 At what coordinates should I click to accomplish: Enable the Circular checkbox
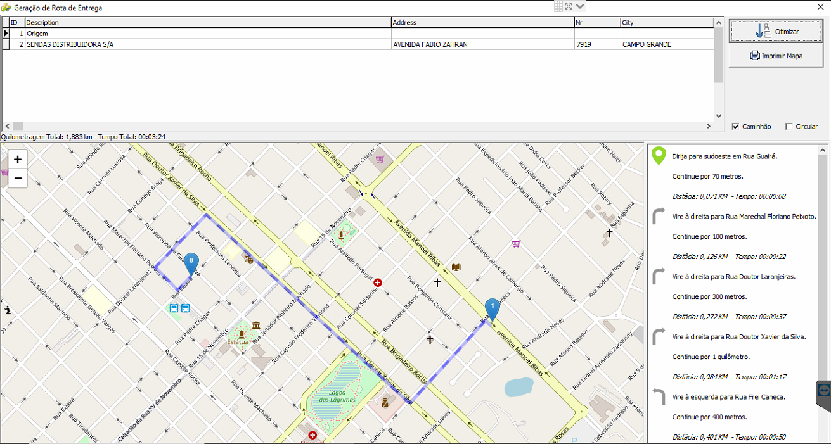pyautogui.click(x=789, y=127)
